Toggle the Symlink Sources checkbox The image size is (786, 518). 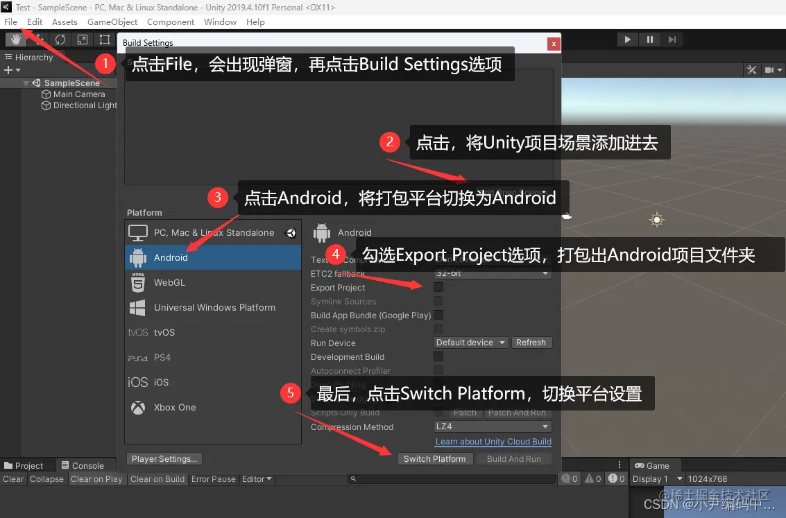pyautogui.click(x=438, y=301)
